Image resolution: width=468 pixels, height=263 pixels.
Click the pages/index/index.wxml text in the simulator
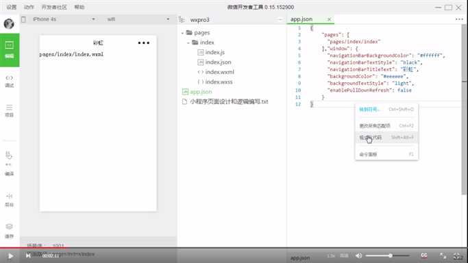tap(71, 54)
